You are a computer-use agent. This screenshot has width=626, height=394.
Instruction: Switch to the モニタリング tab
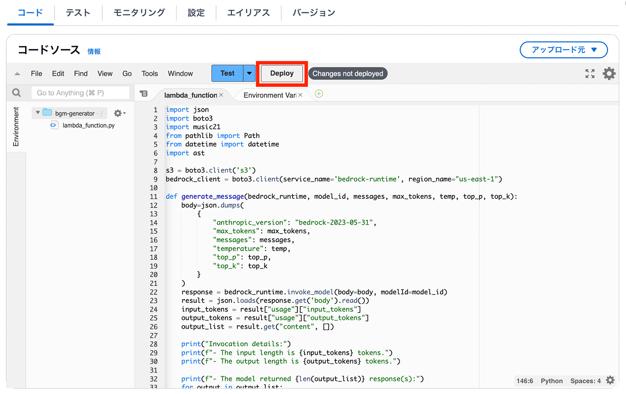point(139,13)
